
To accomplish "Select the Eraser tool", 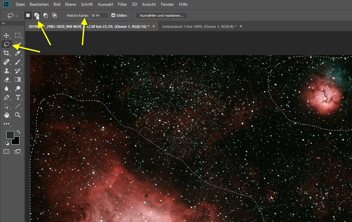I will (6, 80).
